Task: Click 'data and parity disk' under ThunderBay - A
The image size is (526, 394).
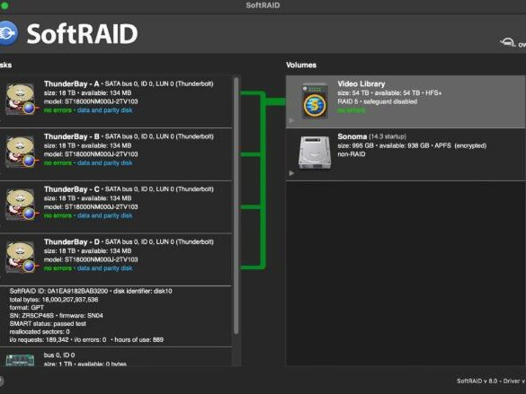Action: click(104, 110)
